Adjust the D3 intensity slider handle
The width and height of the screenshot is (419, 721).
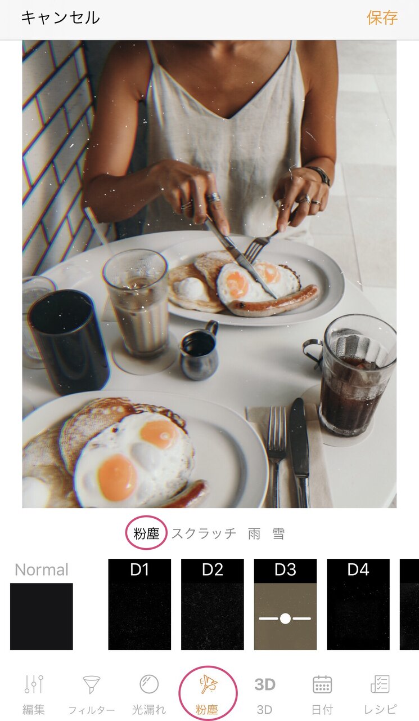coord(285,618)
